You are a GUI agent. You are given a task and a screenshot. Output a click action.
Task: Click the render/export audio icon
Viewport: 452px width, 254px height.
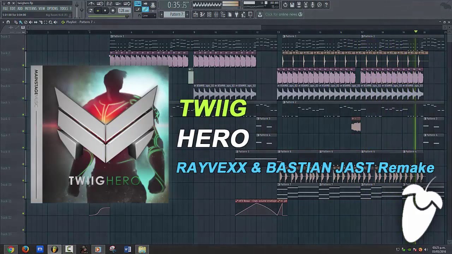(299, 5)
